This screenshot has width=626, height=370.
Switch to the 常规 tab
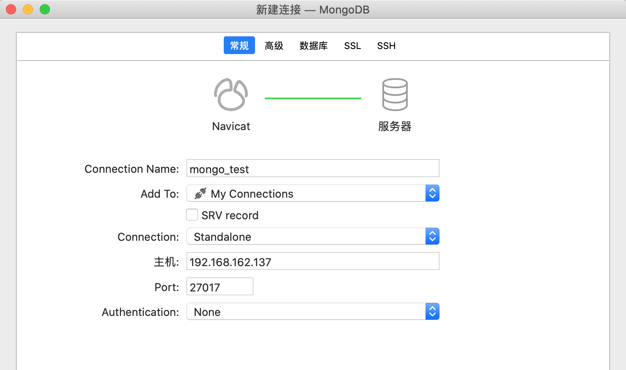(239, 46)
